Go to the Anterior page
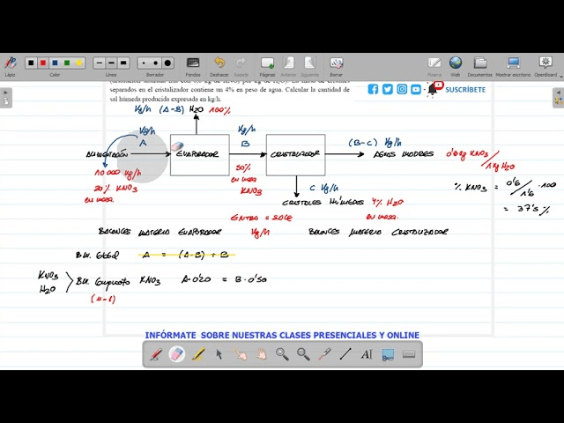 pyautogui.click(x=288, y=63)
